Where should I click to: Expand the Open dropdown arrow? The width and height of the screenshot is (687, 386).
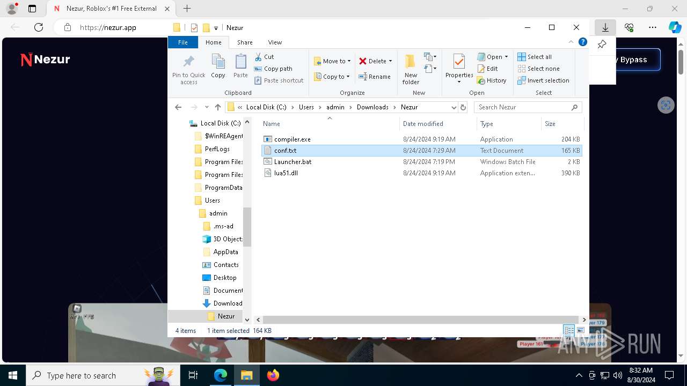(506, 57)
